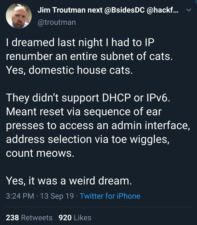Screen dimensions: 197x225
Task: Click the 'count meows.' text line
Action: (40, 153)
